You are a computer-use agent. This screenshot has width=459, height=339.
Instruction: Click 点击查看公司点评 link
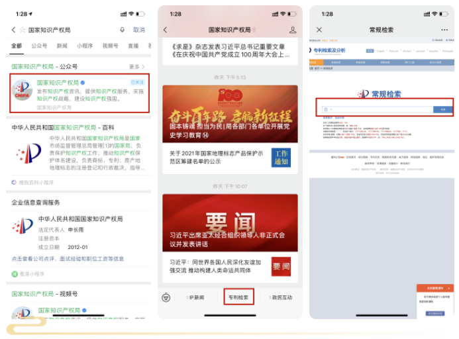68,259
